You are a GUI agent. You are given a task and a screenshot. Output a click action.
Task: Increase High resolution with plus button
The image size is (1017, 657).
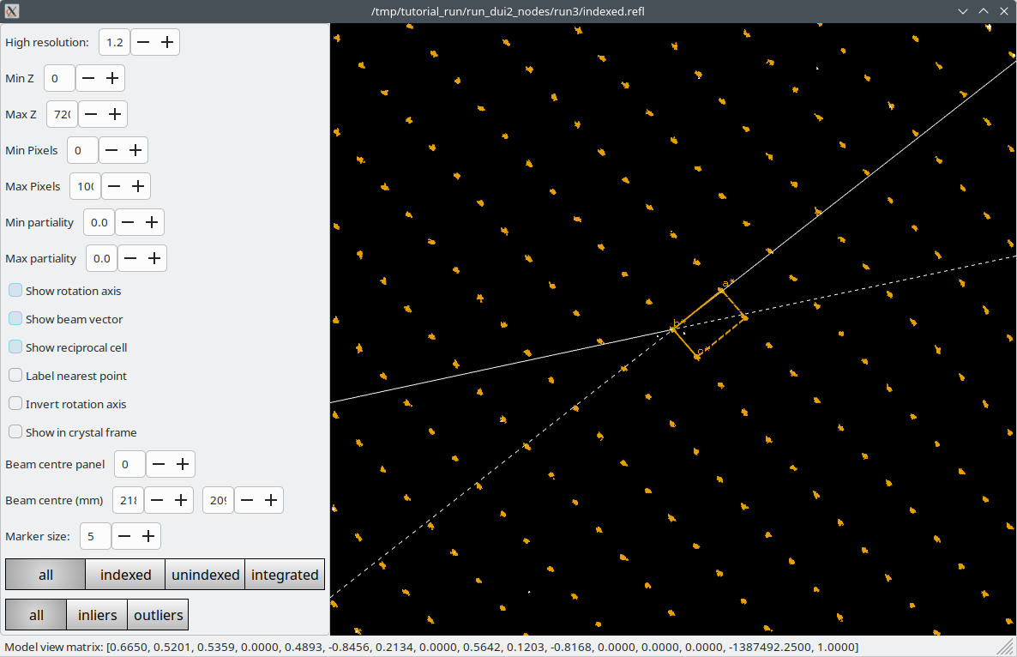[167, 42]
